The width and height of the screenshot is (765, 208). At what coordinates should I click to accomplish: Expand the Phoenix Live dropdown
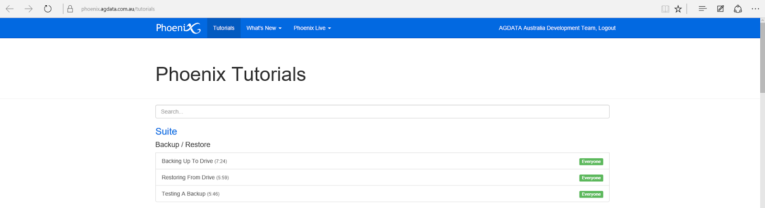312,28
